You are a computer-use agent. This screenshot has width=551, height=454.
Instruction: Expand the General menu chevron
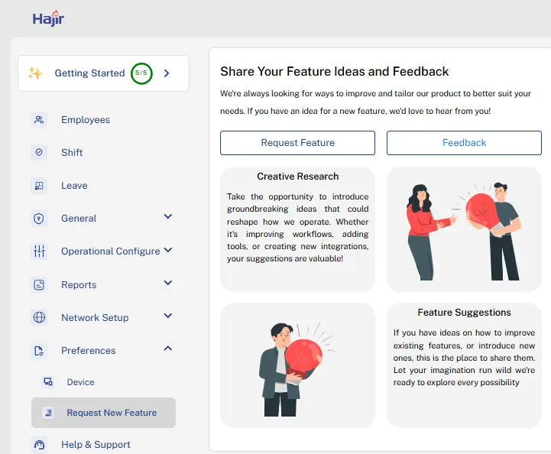168,217
